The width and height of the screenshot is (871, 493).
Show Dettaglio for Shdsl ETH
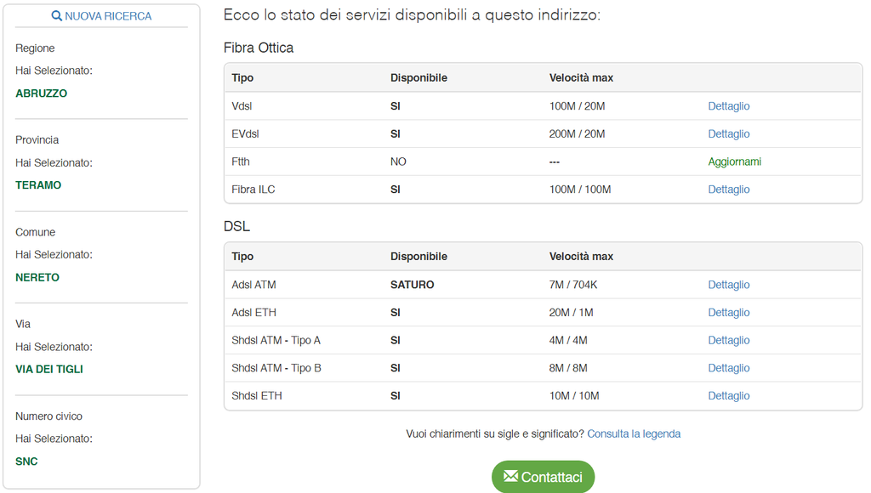[728, 396]
